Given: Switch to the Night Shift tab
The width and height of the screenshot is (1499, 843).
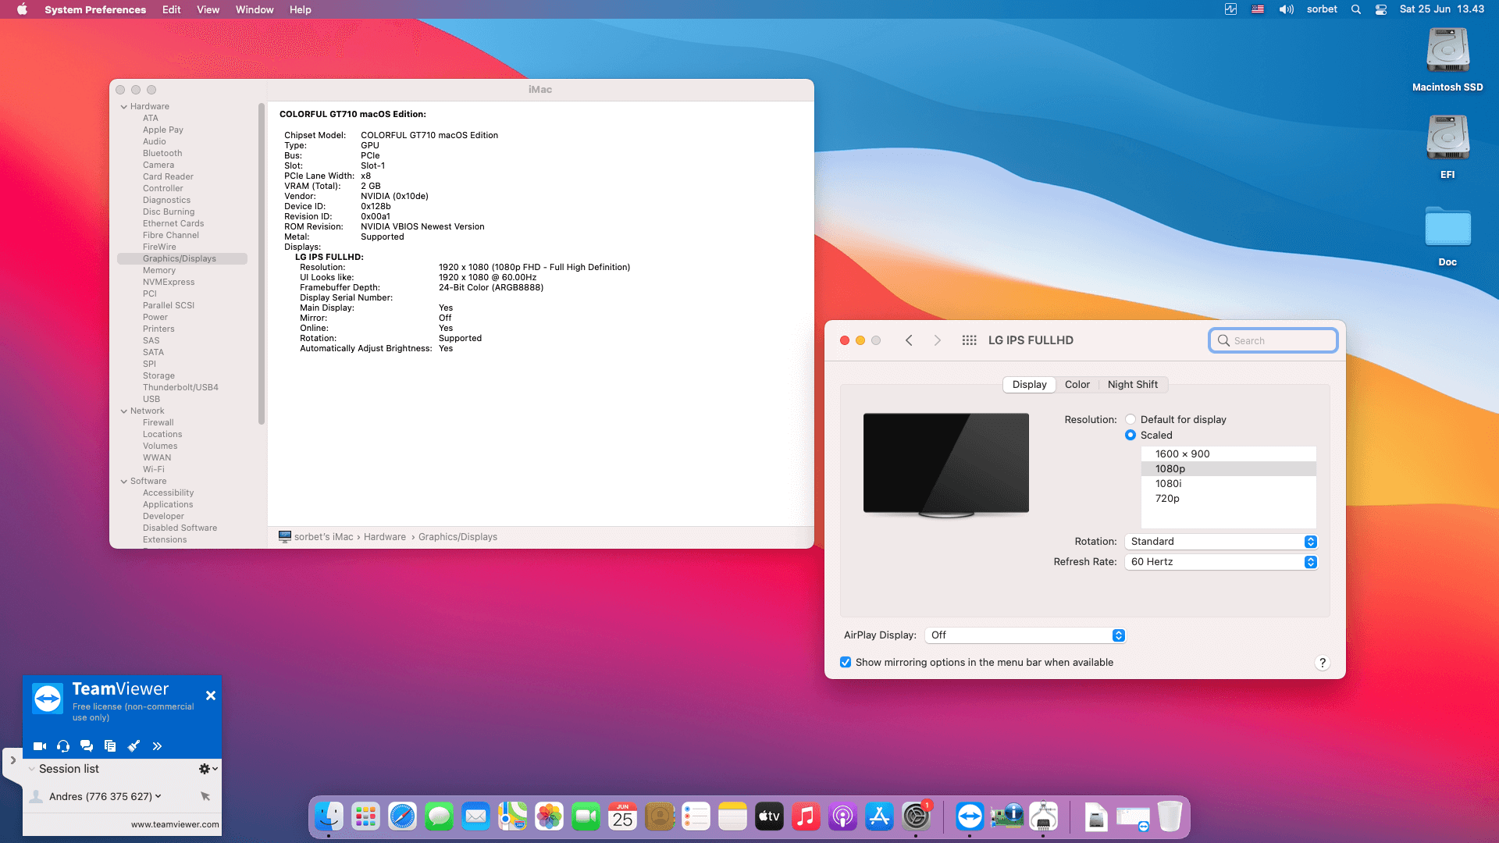Looking at the screenshot, I should pos(1132,385).
